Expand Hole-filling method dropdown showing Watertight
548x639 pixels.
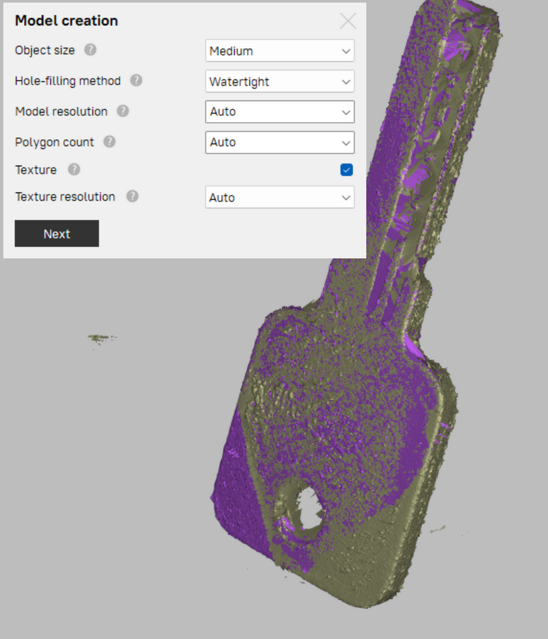(x=280, y=81)
